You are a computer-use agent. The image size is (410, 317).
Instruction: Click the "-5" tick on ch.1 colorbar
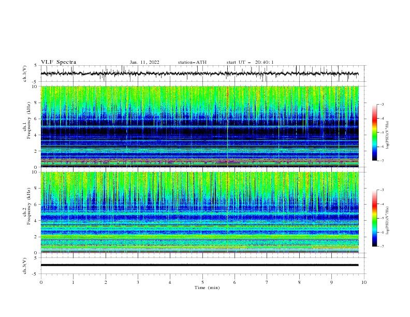(x=382, y=133)
